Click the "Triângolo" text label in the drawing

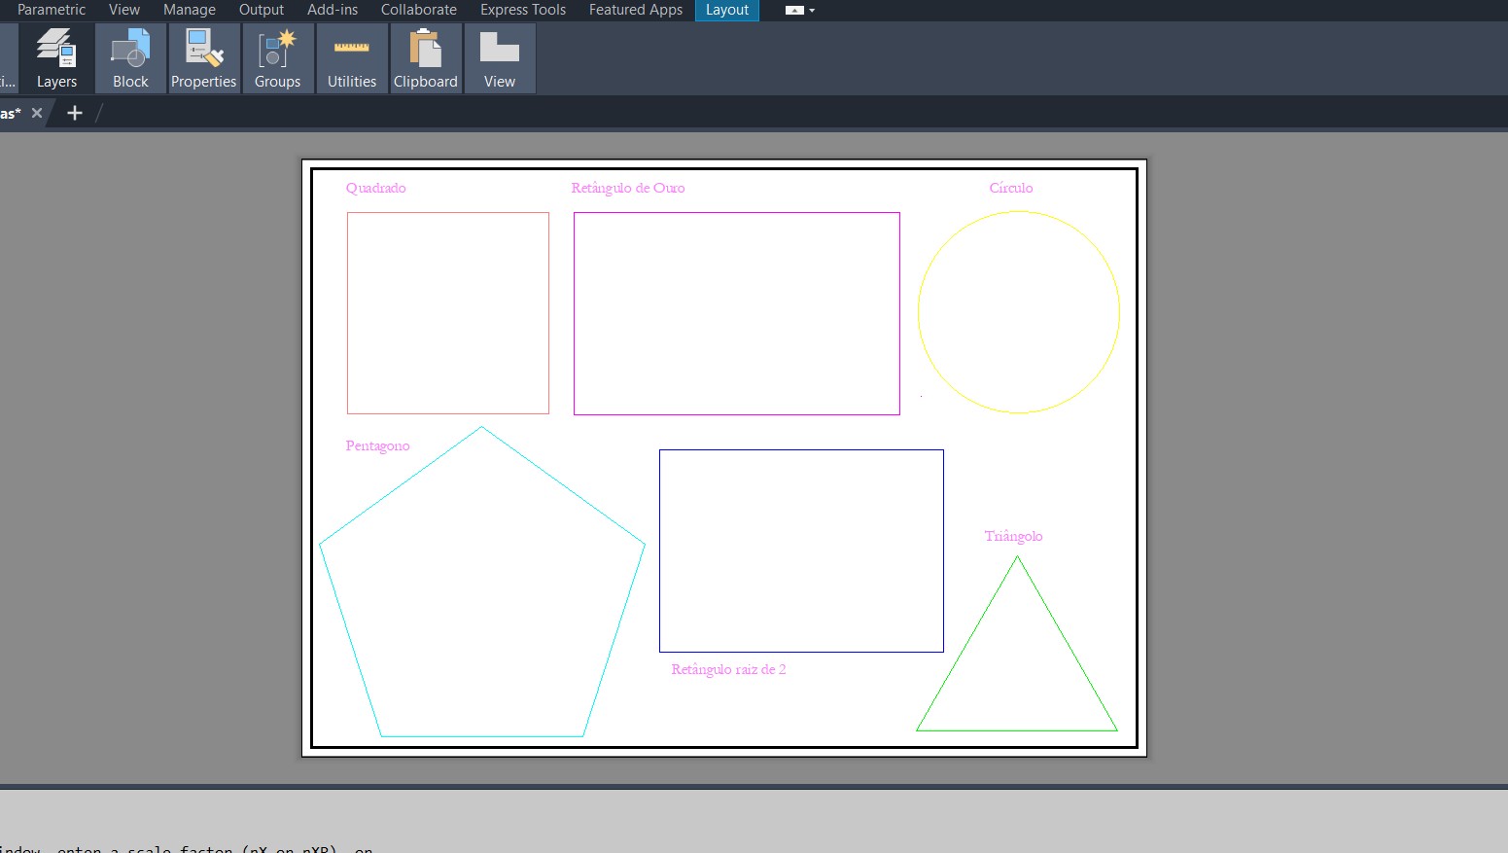1013,536
